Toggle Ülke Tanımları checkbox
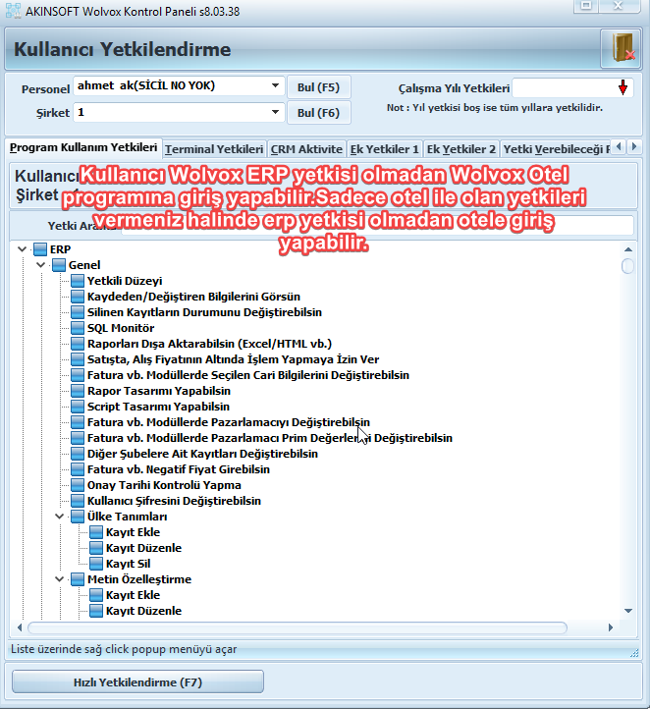The width and height of the screenshot is (650, 709). click(78, 517)
